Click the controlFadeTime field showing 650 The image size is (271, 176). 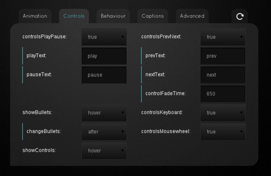223,94
